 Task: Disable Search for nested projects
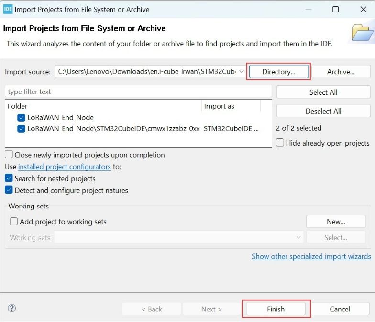pyautogui.click(x=9, y=178)
